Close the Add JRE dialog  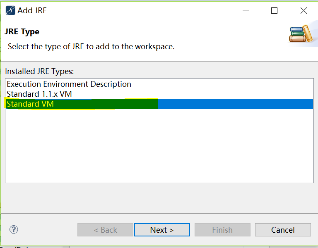coord(304,10)
